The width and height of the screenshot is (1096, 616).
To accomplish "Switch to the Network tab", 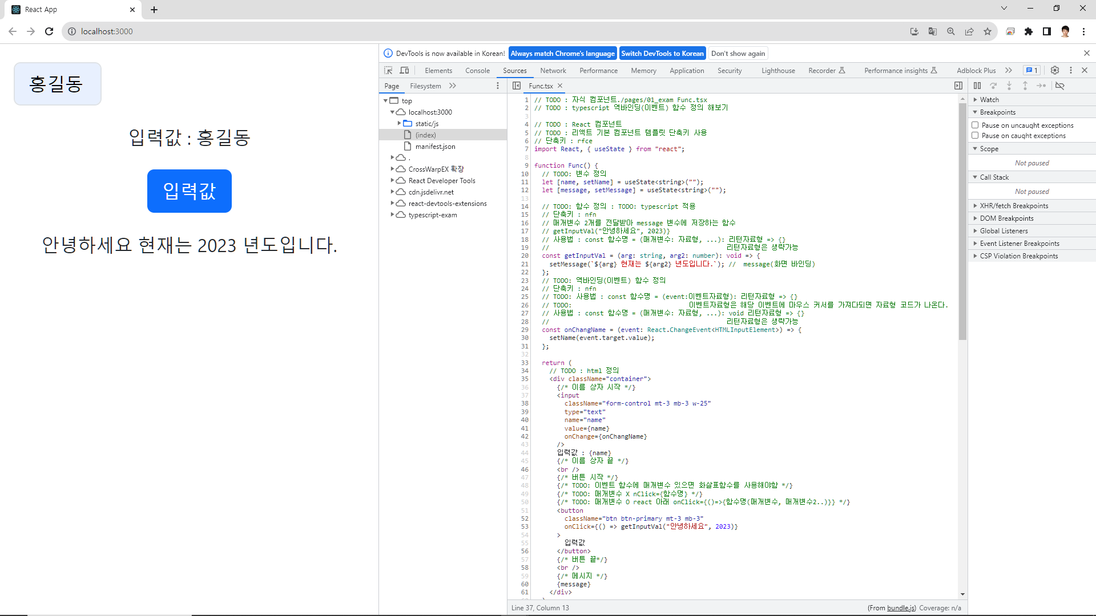I will tap(553, 70).
